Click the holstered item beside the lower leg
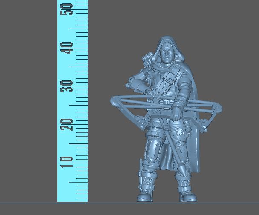 click(141, 169)
